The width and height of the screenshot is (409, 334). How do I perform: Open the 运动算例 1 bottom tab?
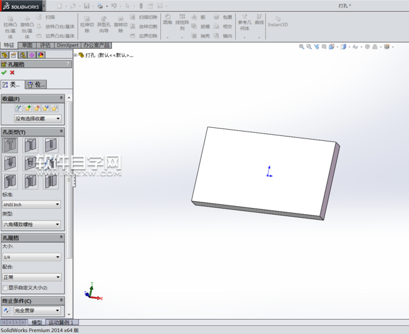point(61,323)
